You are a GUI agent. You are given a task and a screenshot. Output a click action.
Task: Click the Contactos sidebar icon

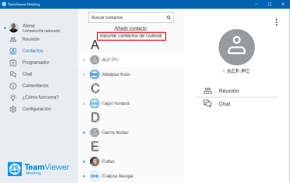tap(13, 51)
